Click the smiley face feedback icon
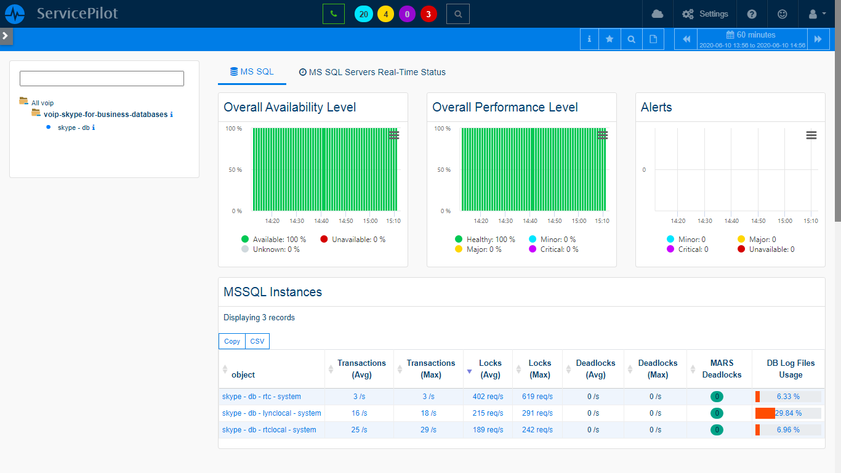841x473 pixels. (782, 14)
